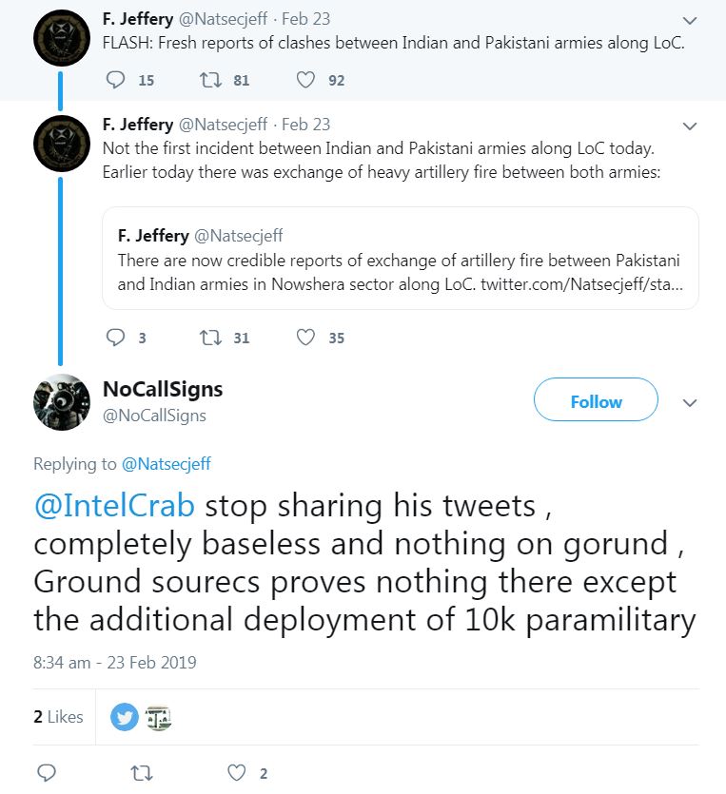
Task: Reply to the second F. Jeffery tweet
Action: [116, 338]
